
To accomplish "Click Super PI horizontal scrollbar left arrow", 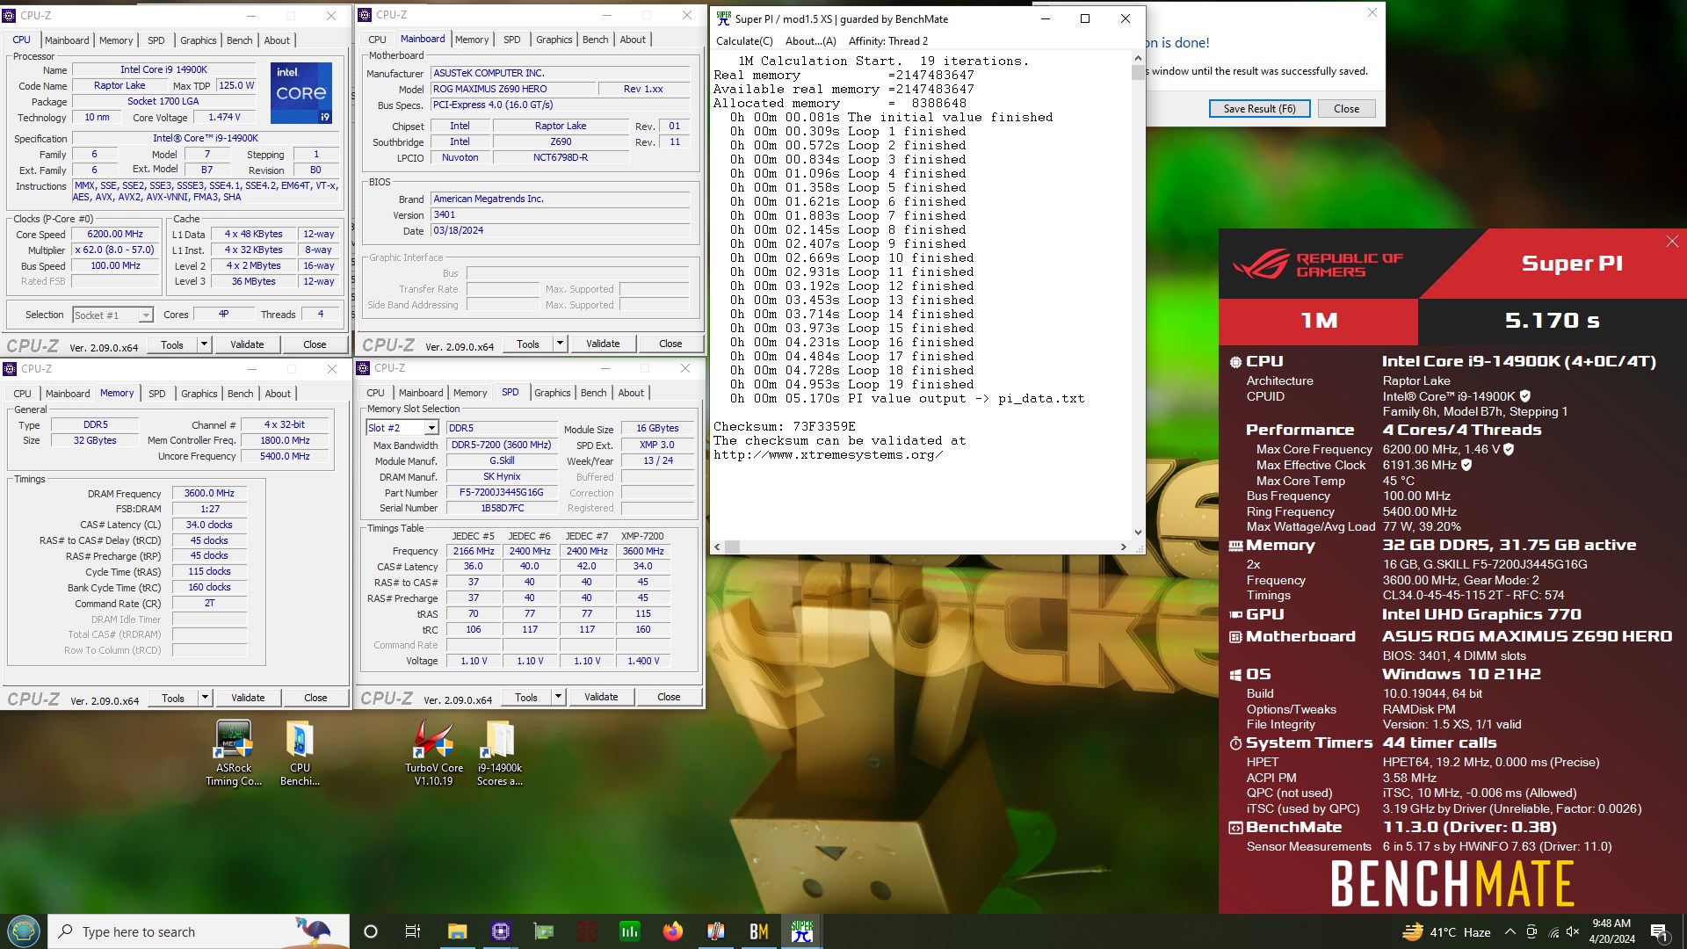I will pos(717,547).
